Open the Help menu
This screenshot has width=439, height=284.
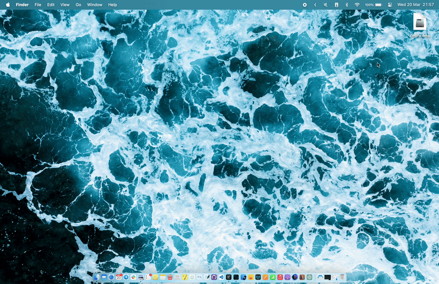(112, 5)
